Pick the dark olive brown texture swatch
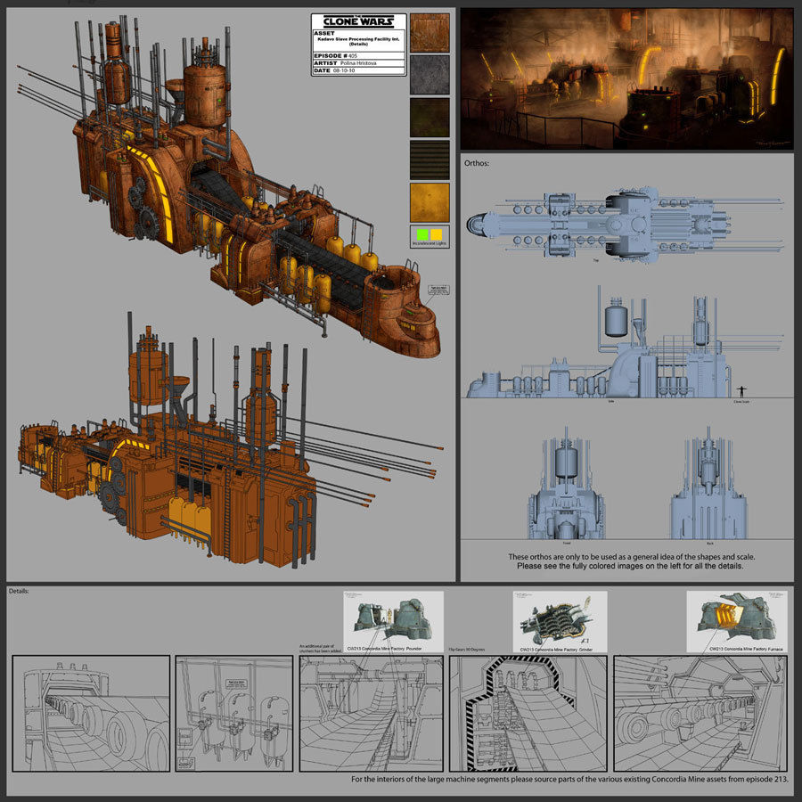802x802 pixels. click(x=430, y=118)
